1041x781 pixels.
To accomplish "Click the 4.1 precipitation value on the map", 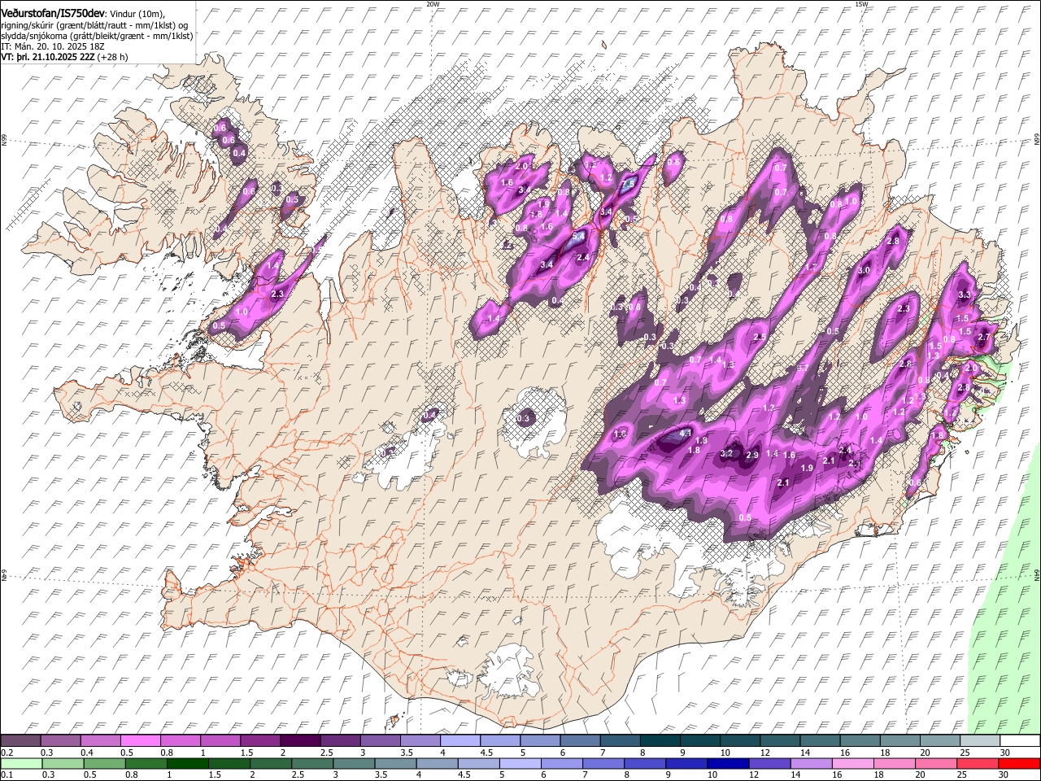I will click(685, 434).
